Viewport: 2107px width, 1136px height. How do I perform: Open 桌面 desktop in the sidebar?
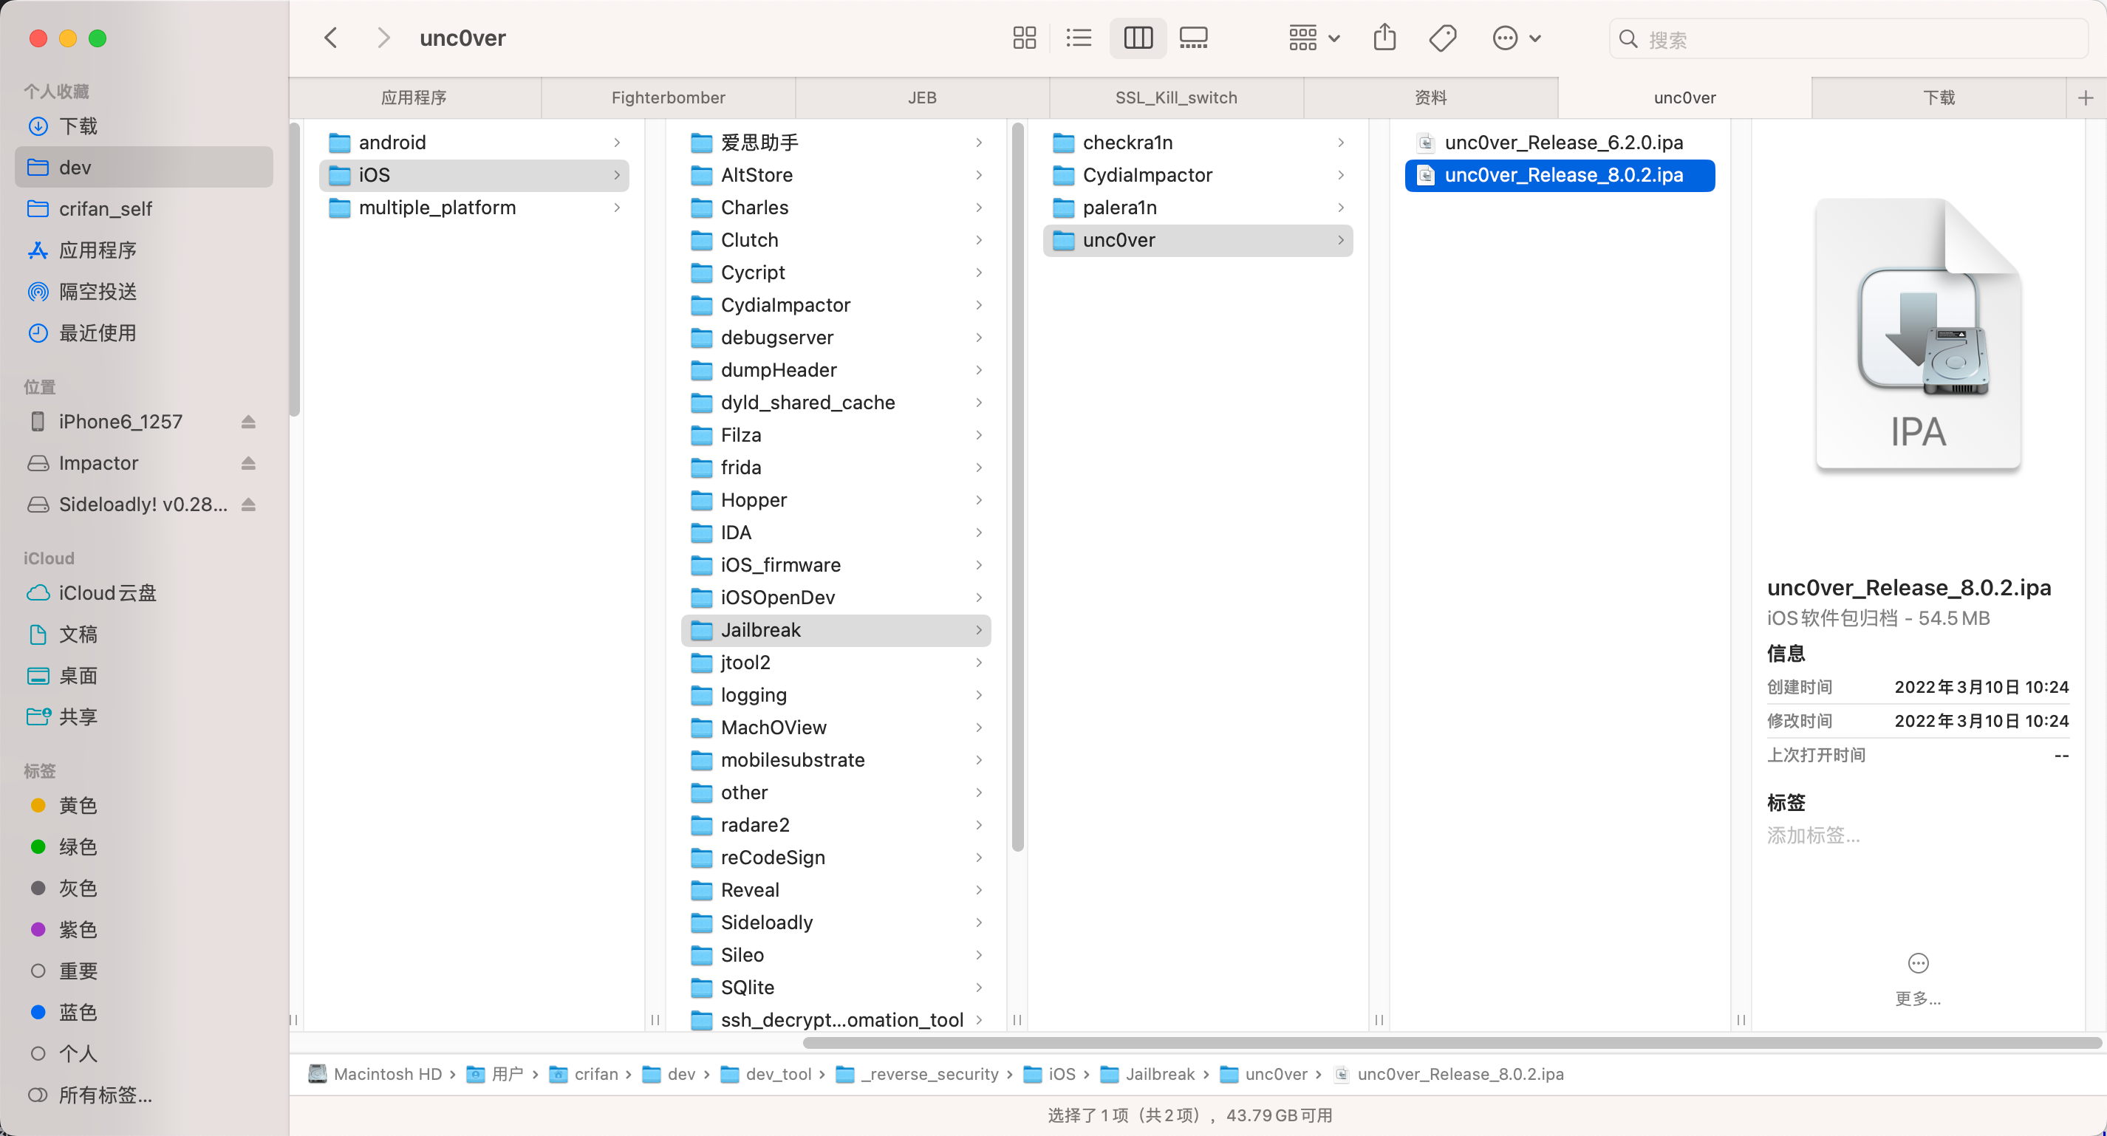pos(144,676)
